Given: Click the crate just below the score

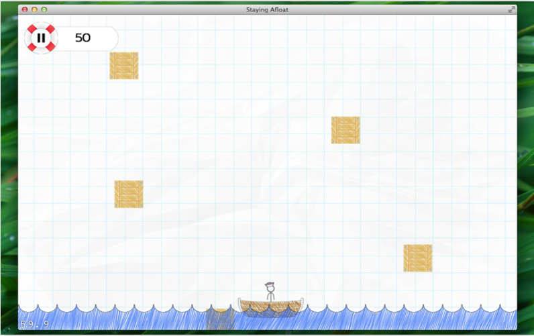Looking at the screenshot, I should click(124, 66).
